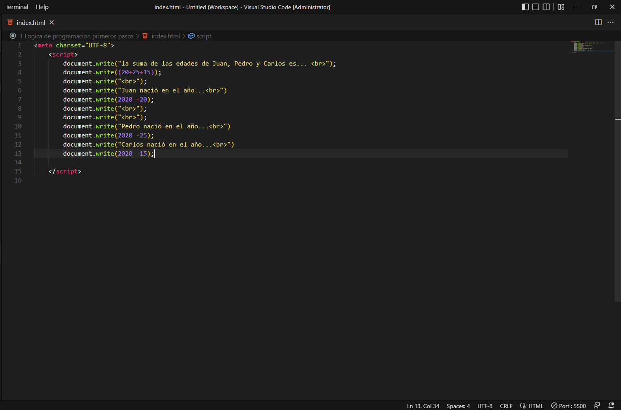The image size is (621, 410).
Task: Toggle the primary side bar layout icon
Action: (525, 7)
